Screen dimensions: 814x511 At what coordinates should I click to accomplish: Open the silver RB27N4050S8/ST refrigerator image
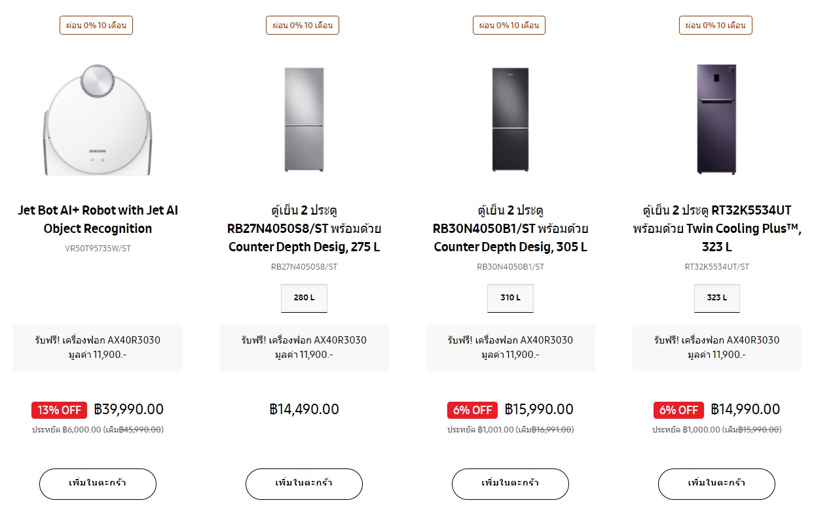304,119
